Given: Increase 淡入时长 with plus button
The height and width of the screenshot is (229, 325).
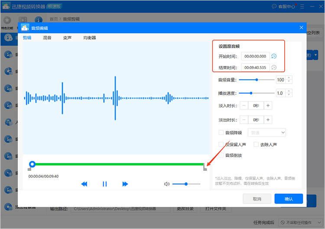Looking at the screenshot, I should 268,105.
